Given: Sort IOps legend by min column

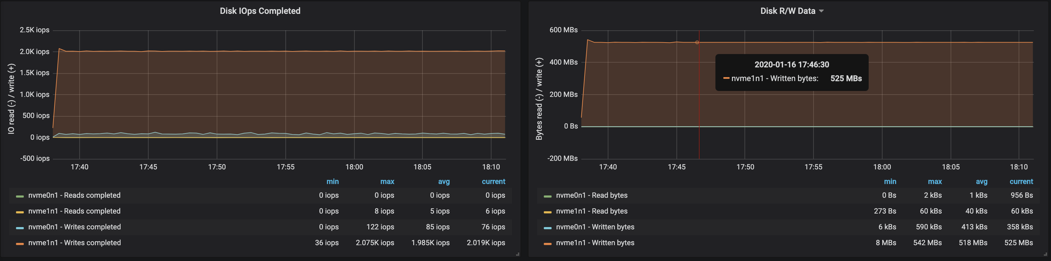Looking at the screenshot, I should pyautogui.click(x=333, y=182).
